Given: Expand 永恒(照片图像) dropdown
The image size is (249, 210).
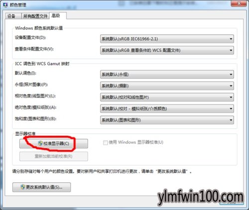Looking at the screenshot, I should pos(167,86).
